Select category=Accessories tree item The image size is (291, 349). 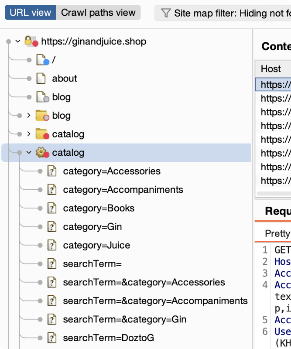click(111, 171)
